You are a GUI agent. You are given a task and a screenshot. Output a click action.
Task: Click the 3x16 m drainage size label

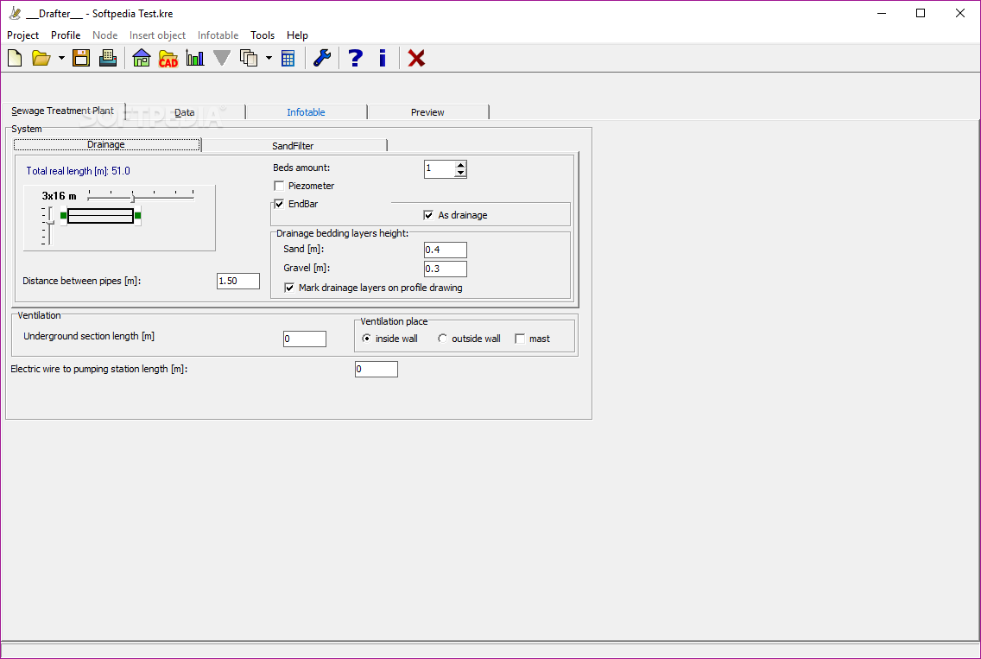coord(59,196)
